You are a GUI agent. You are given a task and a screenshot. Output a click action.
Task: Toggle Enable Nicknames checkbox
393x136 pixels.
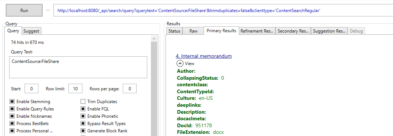[12, 116]
